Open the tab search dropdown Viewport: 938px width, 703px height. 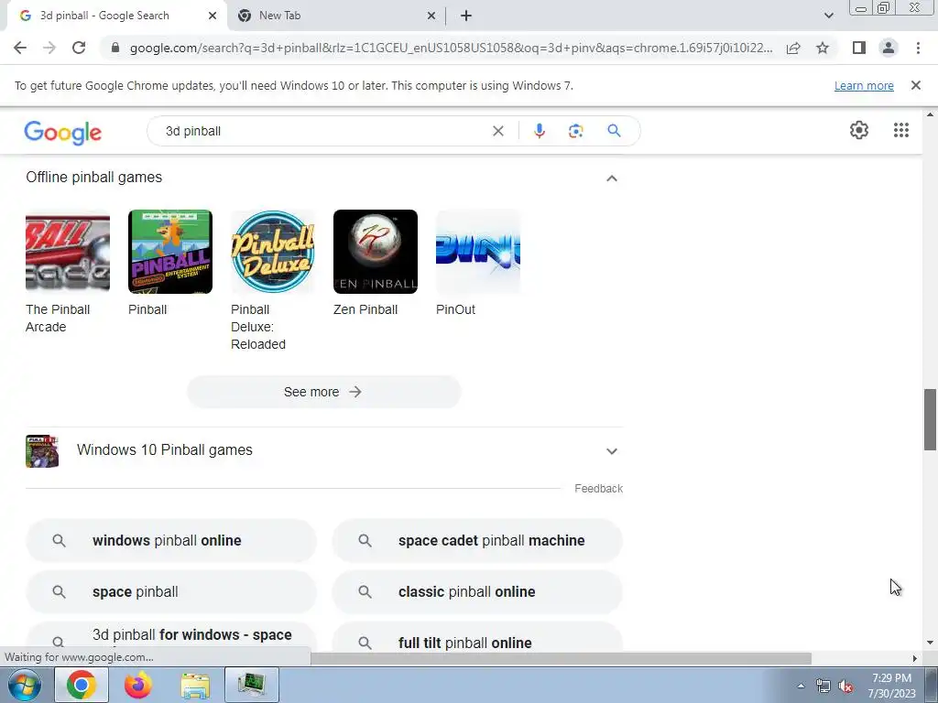828,16
